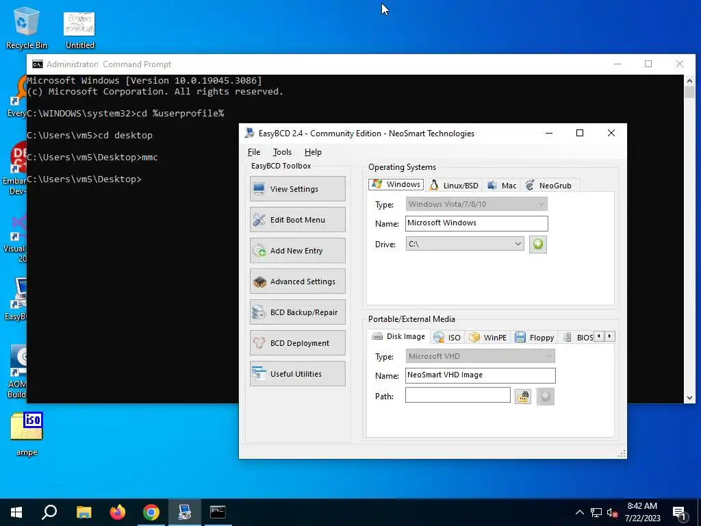Expand the Windows Vista/7/8/10 Type dropdown

pos(476,204)
